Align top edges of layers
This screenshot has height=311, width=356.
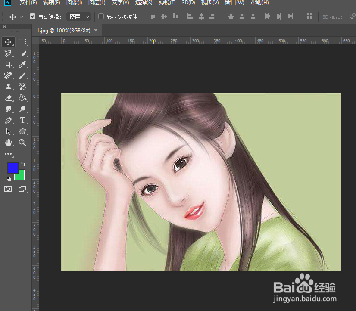[x=153, y=16]
